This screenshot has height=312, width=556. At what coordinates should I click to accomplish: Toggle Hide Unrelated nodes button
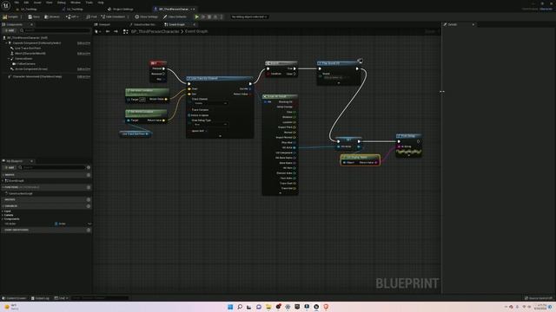[x=113, y=16]
